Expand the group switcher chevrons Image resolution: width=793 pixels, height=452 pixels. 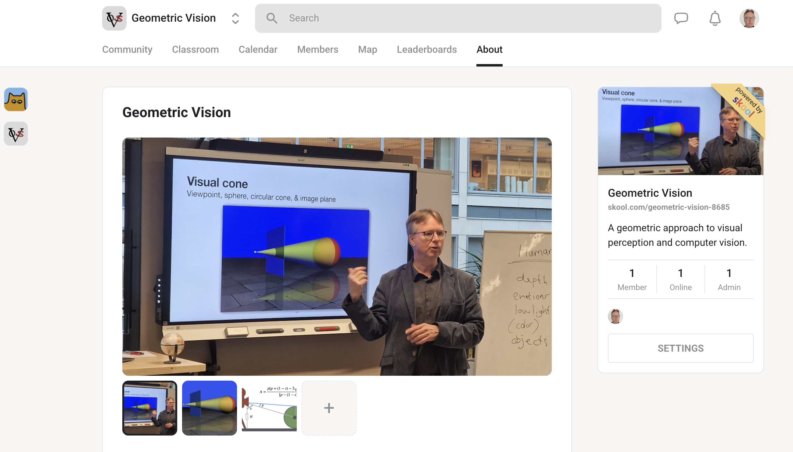tap(235, 18)
